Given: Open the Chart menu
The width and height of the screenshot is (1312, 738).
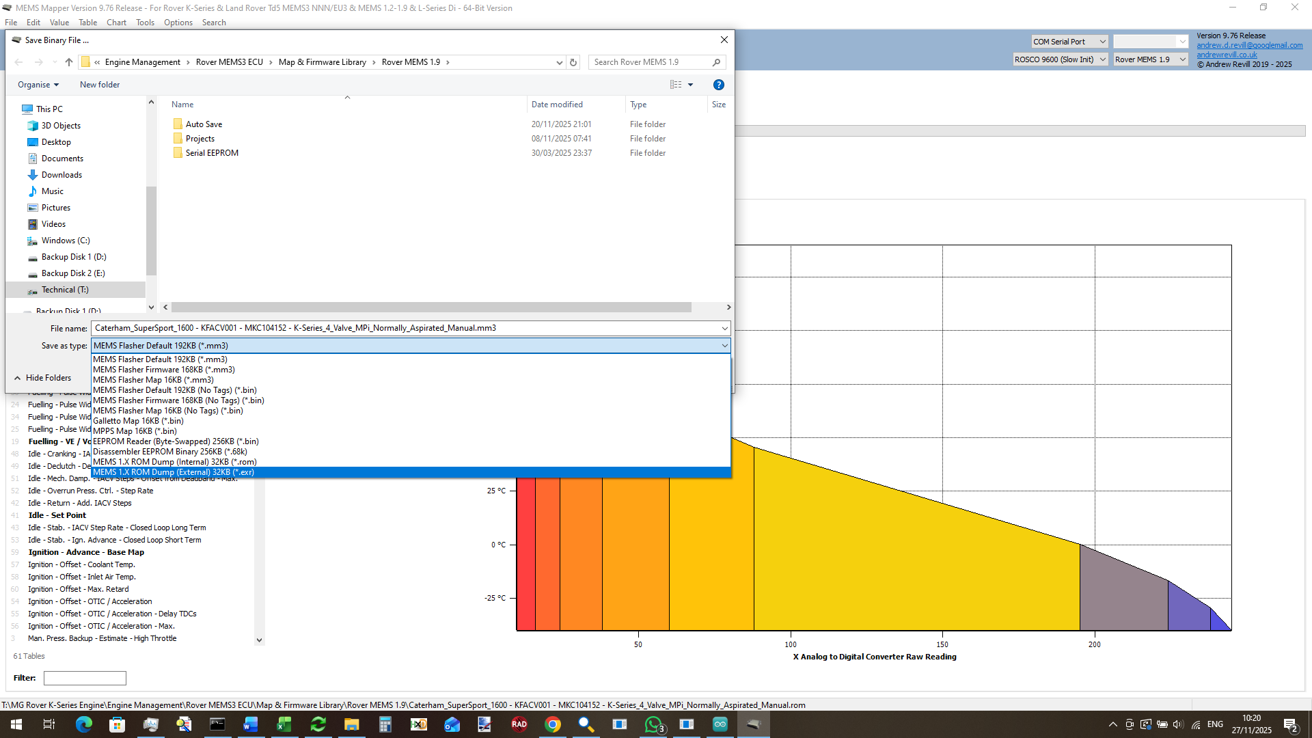Looking at the screenshot, I should [116, 23].
